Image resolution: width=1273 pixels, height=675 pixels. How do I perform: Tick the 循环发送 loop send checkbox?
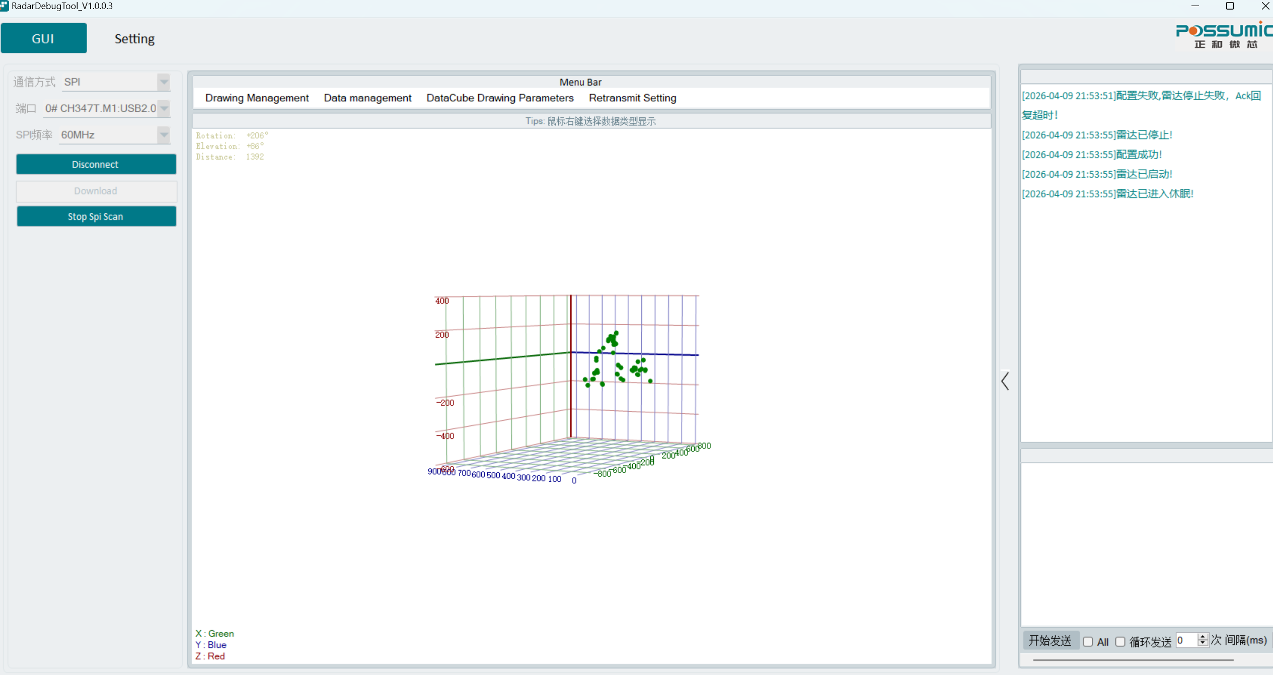(x=1120, y=641)
